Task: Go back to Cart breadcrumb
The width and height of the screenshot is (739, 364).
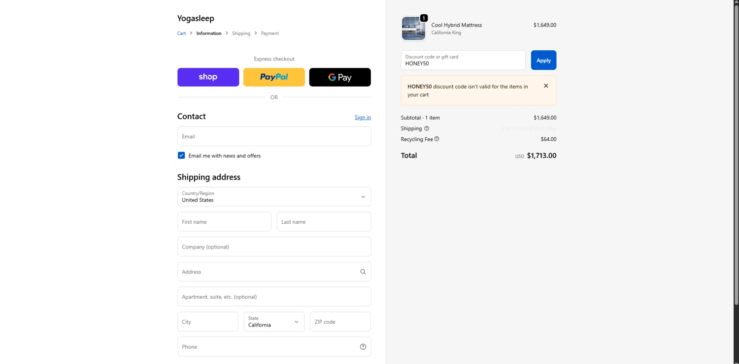Action: [181, 33]
